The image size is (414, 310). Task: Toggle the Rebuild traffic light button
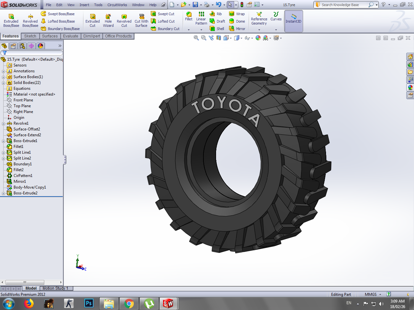point(242,5)
